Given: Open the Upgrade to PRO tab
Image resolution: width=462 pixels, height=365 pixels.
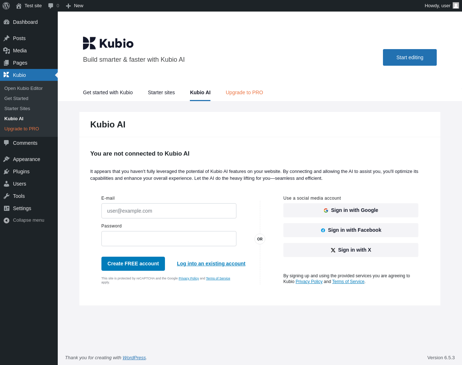Looking at the screenshot, I should pyautogui.click(x=244, y=92).
